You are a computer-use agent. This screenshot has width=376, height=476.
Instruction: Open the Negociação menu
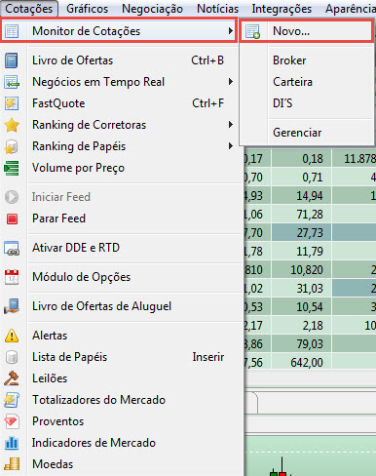point(152,9)
